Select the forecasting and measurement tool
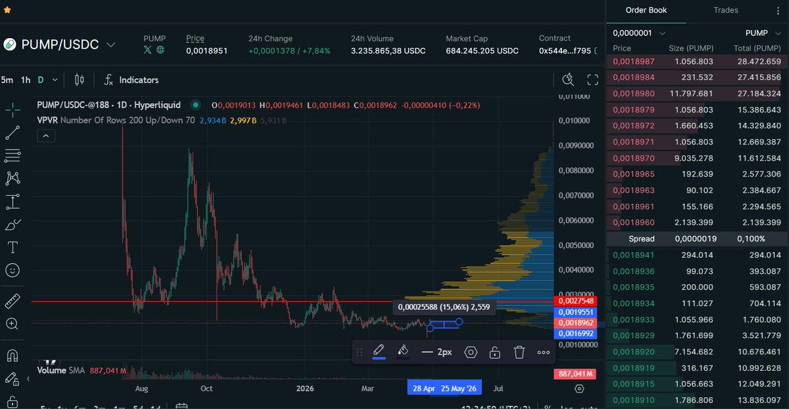 [x=12, y=202]
